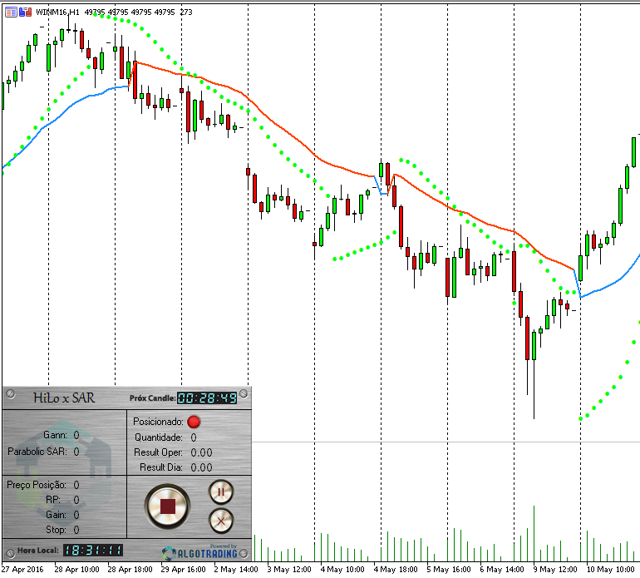Image resolution: width=640 pixels, height=578 pixels.
Task: Click the bottom-right screw near Algotrading logo
Action: tap(244, 554)
